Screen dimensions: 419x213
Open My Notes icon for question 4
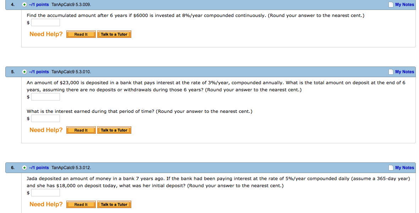391,5
